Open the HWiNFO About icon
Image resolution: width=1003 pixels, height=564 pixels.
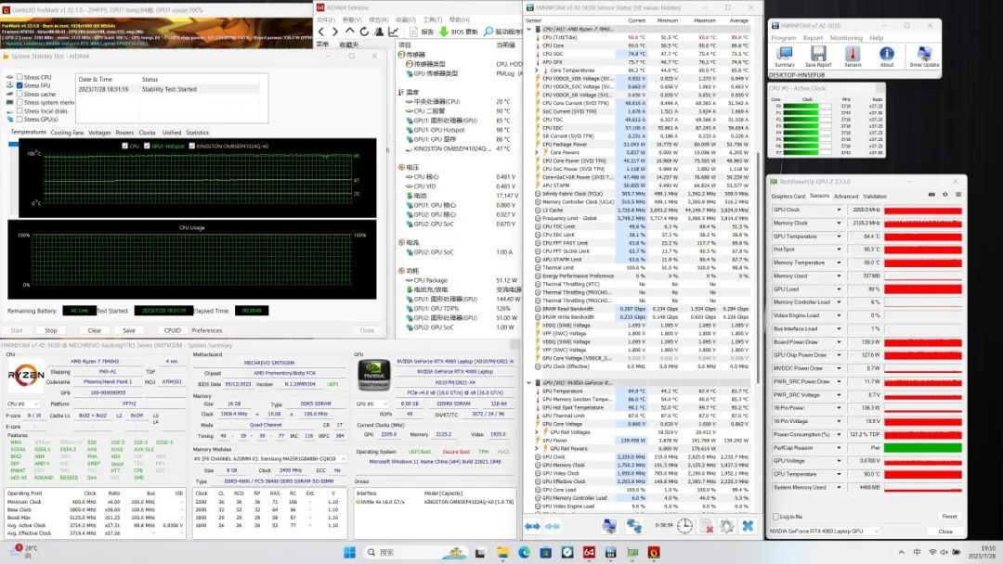click(x=887, y=56)
